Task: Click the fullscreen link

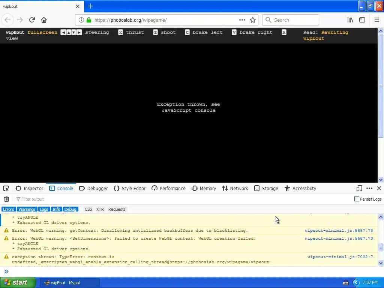Action: (42, 32)
